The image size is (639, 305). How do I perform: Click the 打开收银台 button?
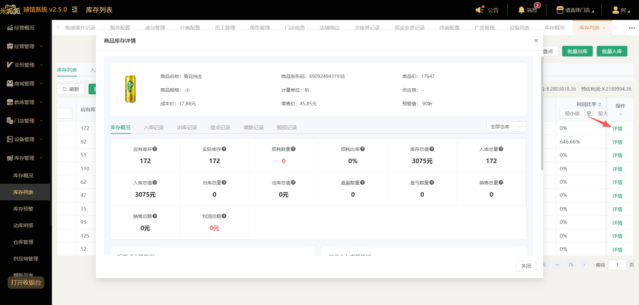[x=26, y=283]
